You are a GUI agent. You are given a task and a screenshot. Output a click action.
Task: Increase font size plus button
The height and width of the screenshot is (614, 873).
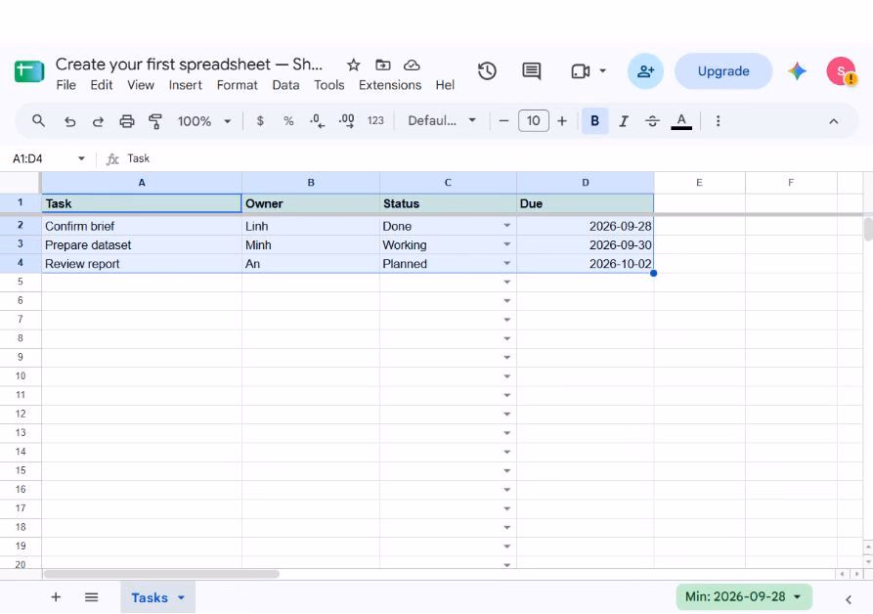pos(562,121)
